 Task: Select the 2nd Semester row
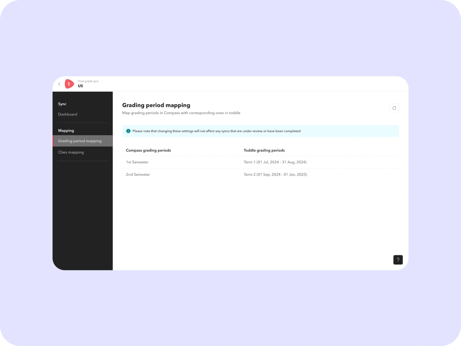pyautogui.click(x=138, y=175)
